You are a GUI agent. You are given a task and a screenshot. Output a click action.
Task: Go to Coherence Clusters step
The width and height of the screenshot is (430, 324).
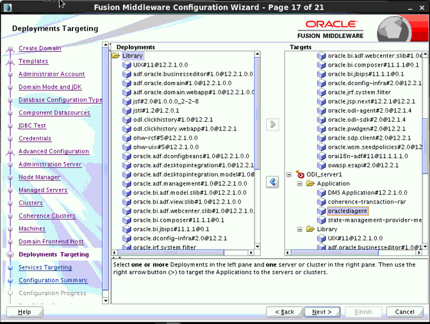coord(47,216)
